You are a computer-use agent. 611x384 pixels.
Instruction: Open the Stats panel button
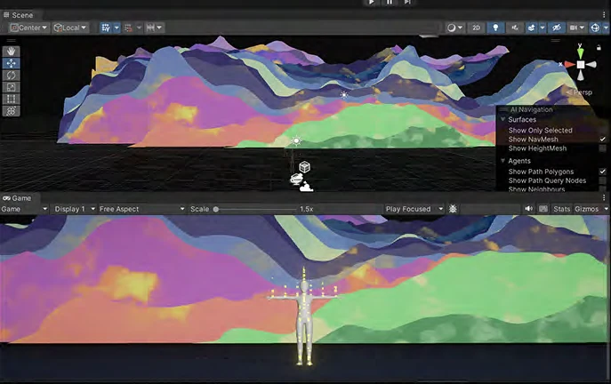pyautogui.click(x=561, y=209)
